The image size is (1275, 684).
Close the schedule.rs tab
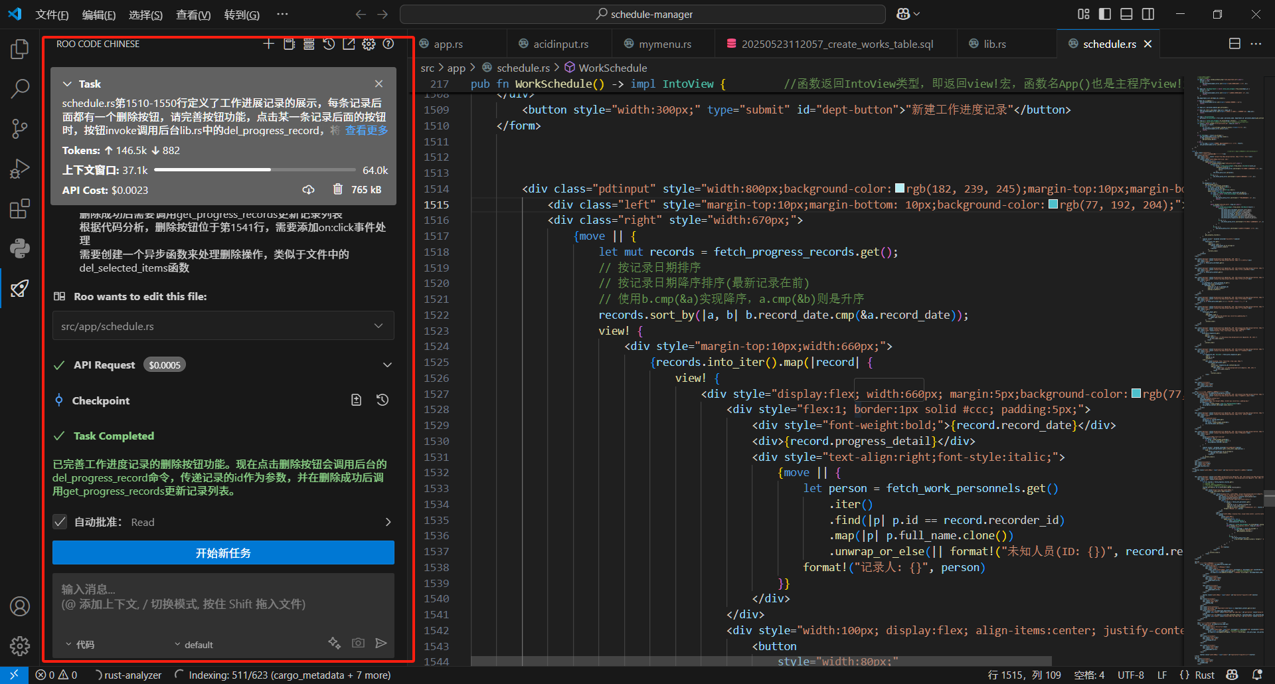(1147, 44)
